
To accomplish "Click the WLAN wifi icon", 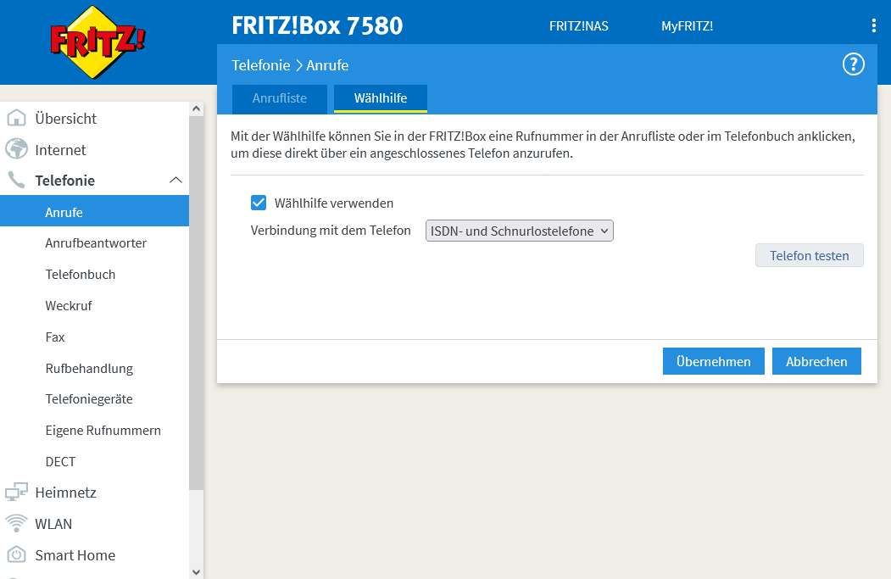I will [16, 523].
